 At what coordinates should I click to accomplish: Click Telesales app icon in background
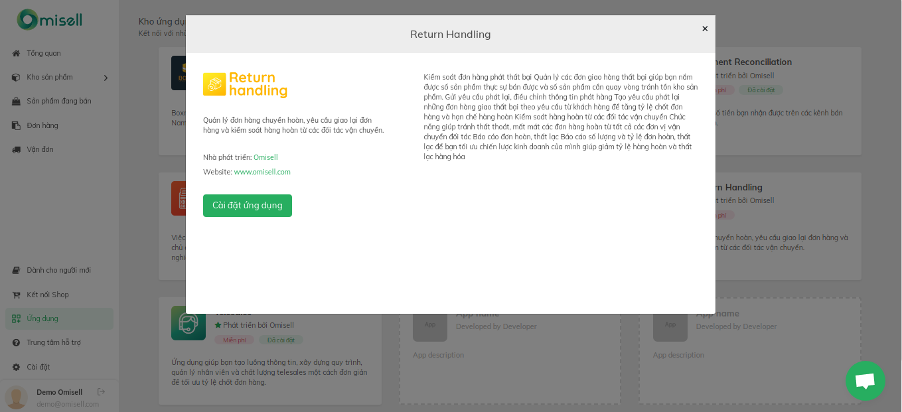[x=188, y=323]
